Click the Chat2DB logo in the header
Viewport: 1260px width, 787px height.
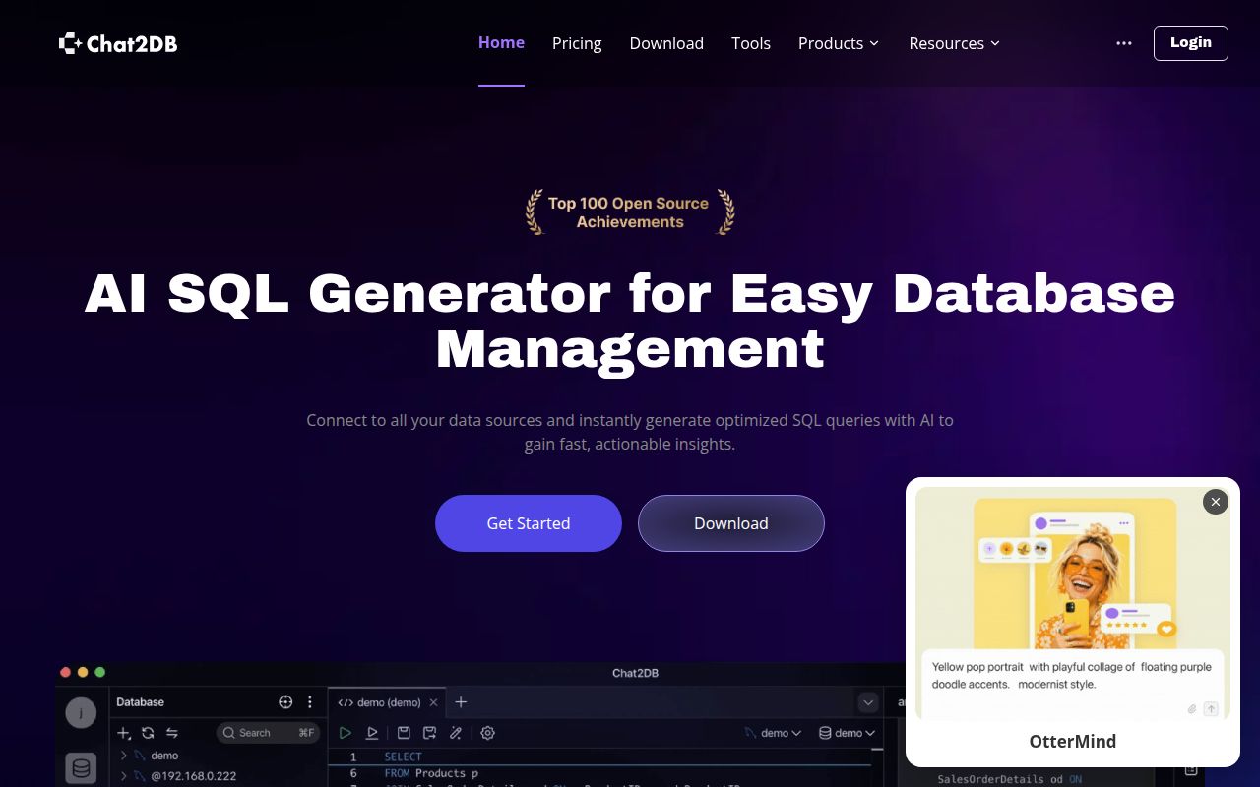(x=118, y=43)
